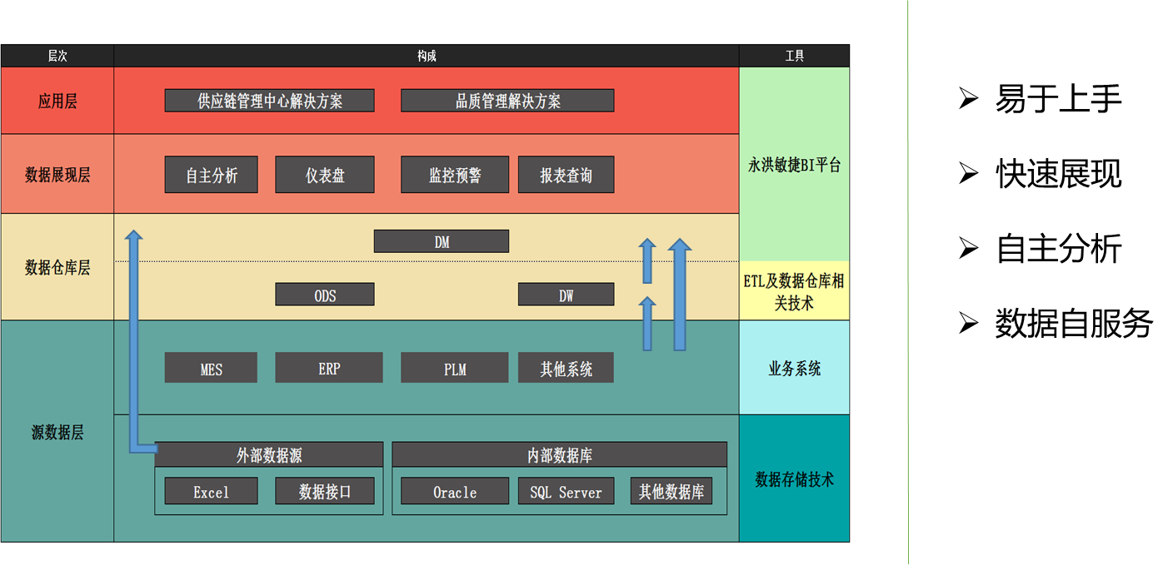The width and height of the screenshot is (1173, 565).
Task: Click the 品质管理解决方案 box
Action: pos(507,101)
